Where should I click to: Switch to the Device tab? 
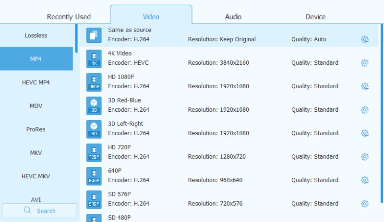click(x=315, y=17)
